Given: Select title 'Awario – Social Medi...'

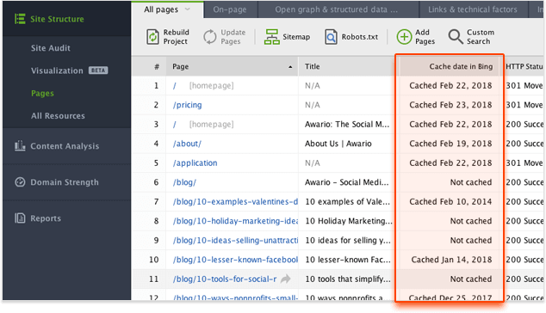Looking at the screenshot, I should coord(346,182).
